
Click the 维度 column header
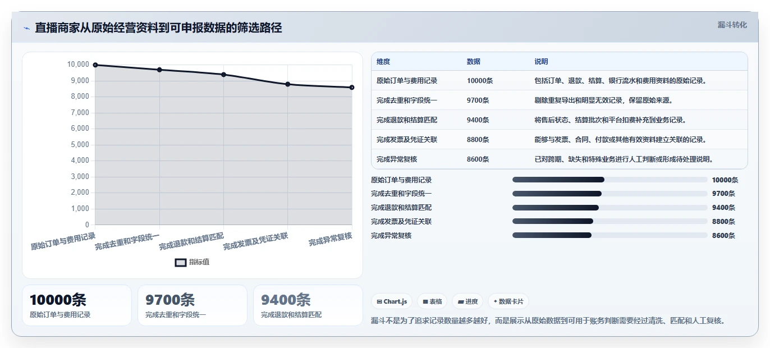point(383,62)
